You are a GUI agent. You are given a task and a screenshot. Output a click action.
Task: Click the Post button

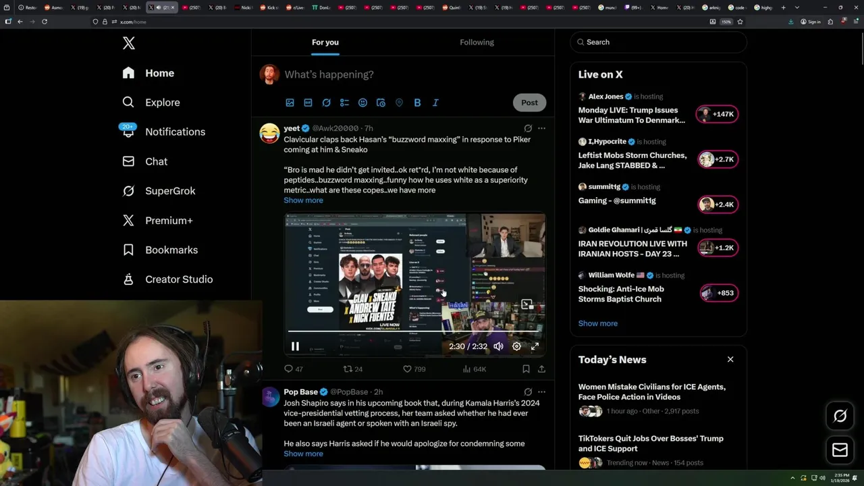point(529,103)
